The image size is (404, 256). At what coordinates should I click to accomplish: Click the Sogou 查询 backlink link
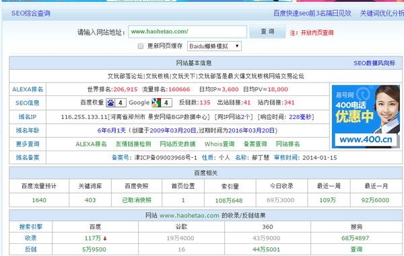click(x=356, y=249)
